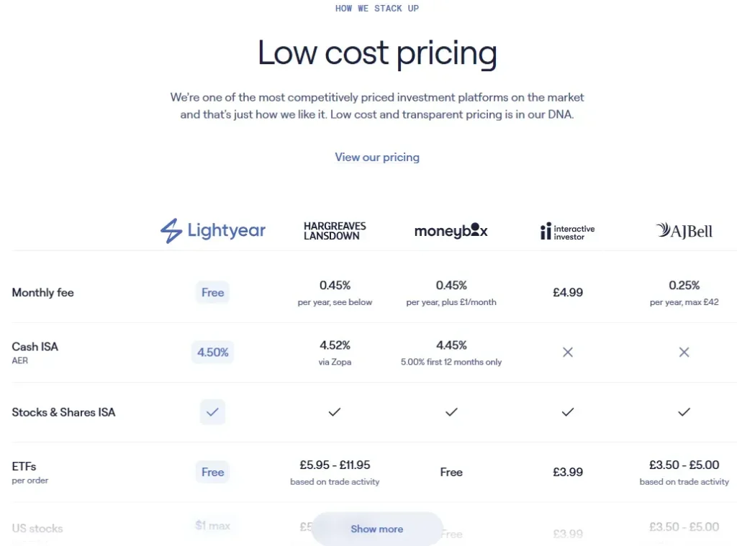Screen dimensions: 737x546
Task: Click the Low cost pricing heading
Action: click(x=377, y=53)
